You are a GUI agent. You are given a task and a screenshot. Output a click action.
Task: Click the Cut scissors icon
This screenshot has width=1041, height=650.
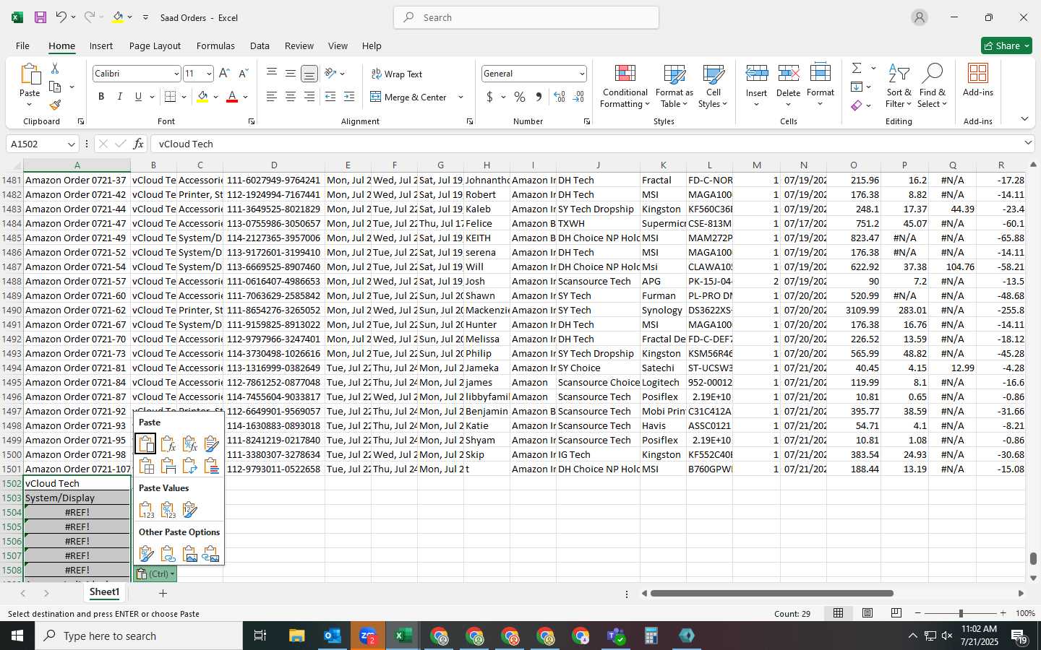pos(55,68)
